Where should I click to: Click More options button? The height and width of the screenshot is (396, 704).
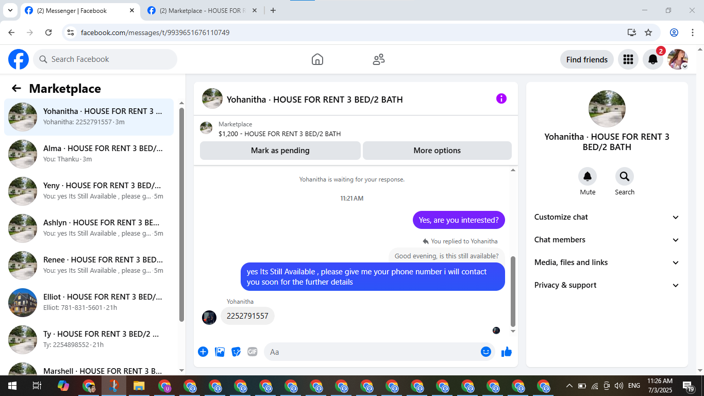pyautogui.click(x=437, y=151)
